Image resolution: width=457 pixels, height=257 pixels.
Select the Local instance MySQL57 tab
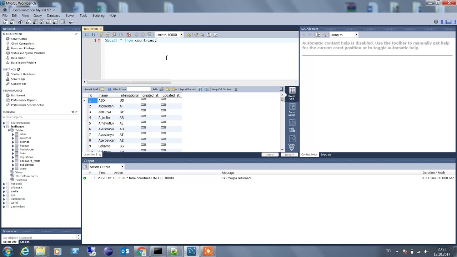31,10
